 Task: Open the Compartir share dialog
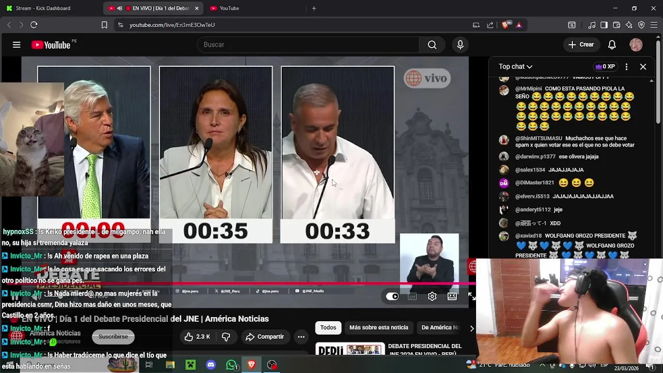[265, 337]
